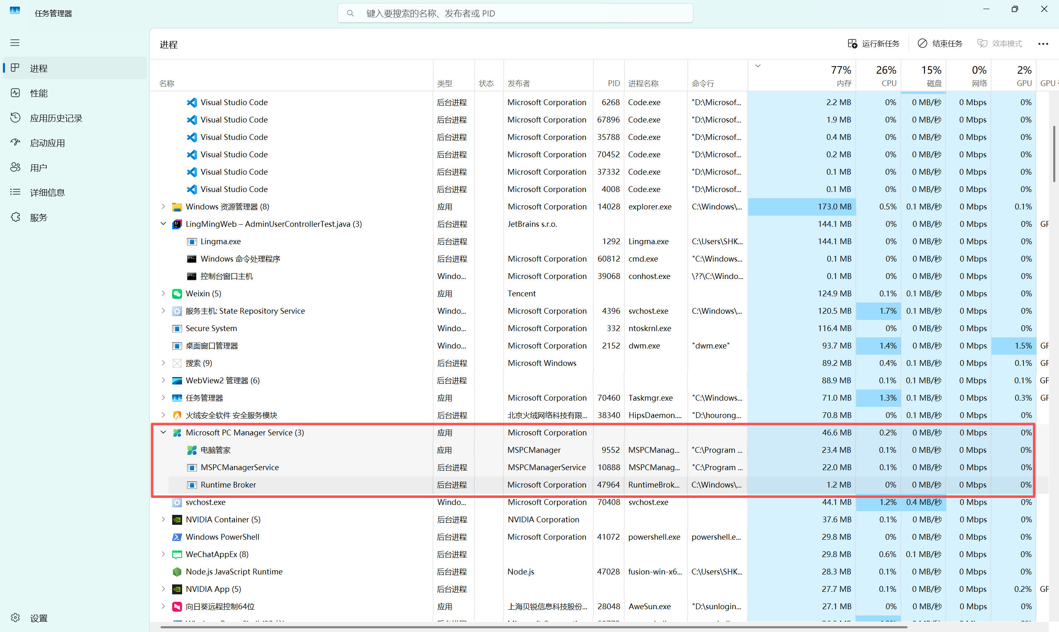This screenshot has height=632, width=1059.
Task: Switch to the 进程 tab
Action: tap(74, 68)
